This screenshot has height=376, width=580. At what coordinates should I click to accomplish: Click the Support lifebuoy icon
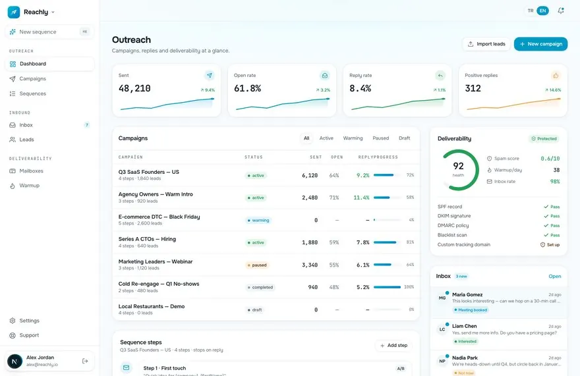(13, 335)
